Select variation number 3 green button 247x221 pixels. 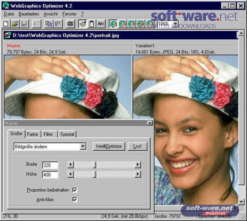coord(132,24)
